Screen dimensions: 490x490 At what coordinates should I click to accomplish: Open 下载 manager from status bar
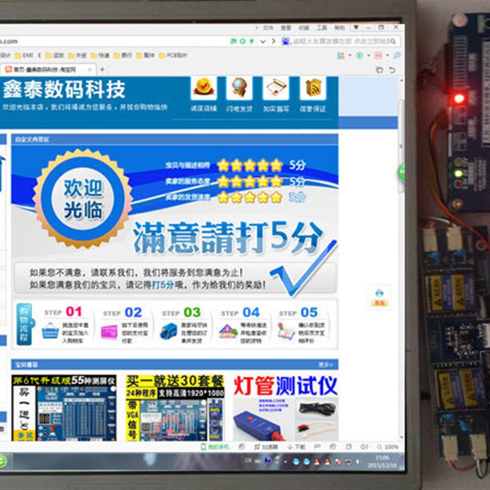tap(296, 447)
